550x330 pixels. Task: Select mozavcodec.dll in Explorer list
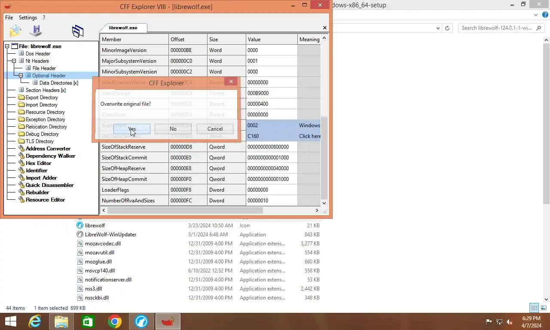point(103,244)
